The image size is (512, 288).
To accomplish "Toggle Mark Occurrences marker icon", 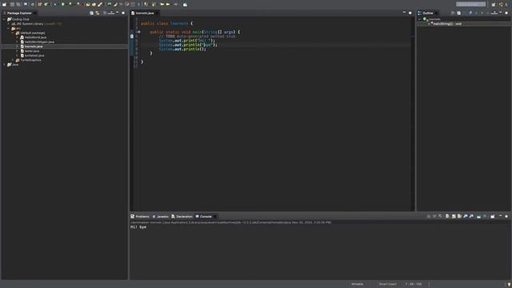I will [x=115, y=4].
